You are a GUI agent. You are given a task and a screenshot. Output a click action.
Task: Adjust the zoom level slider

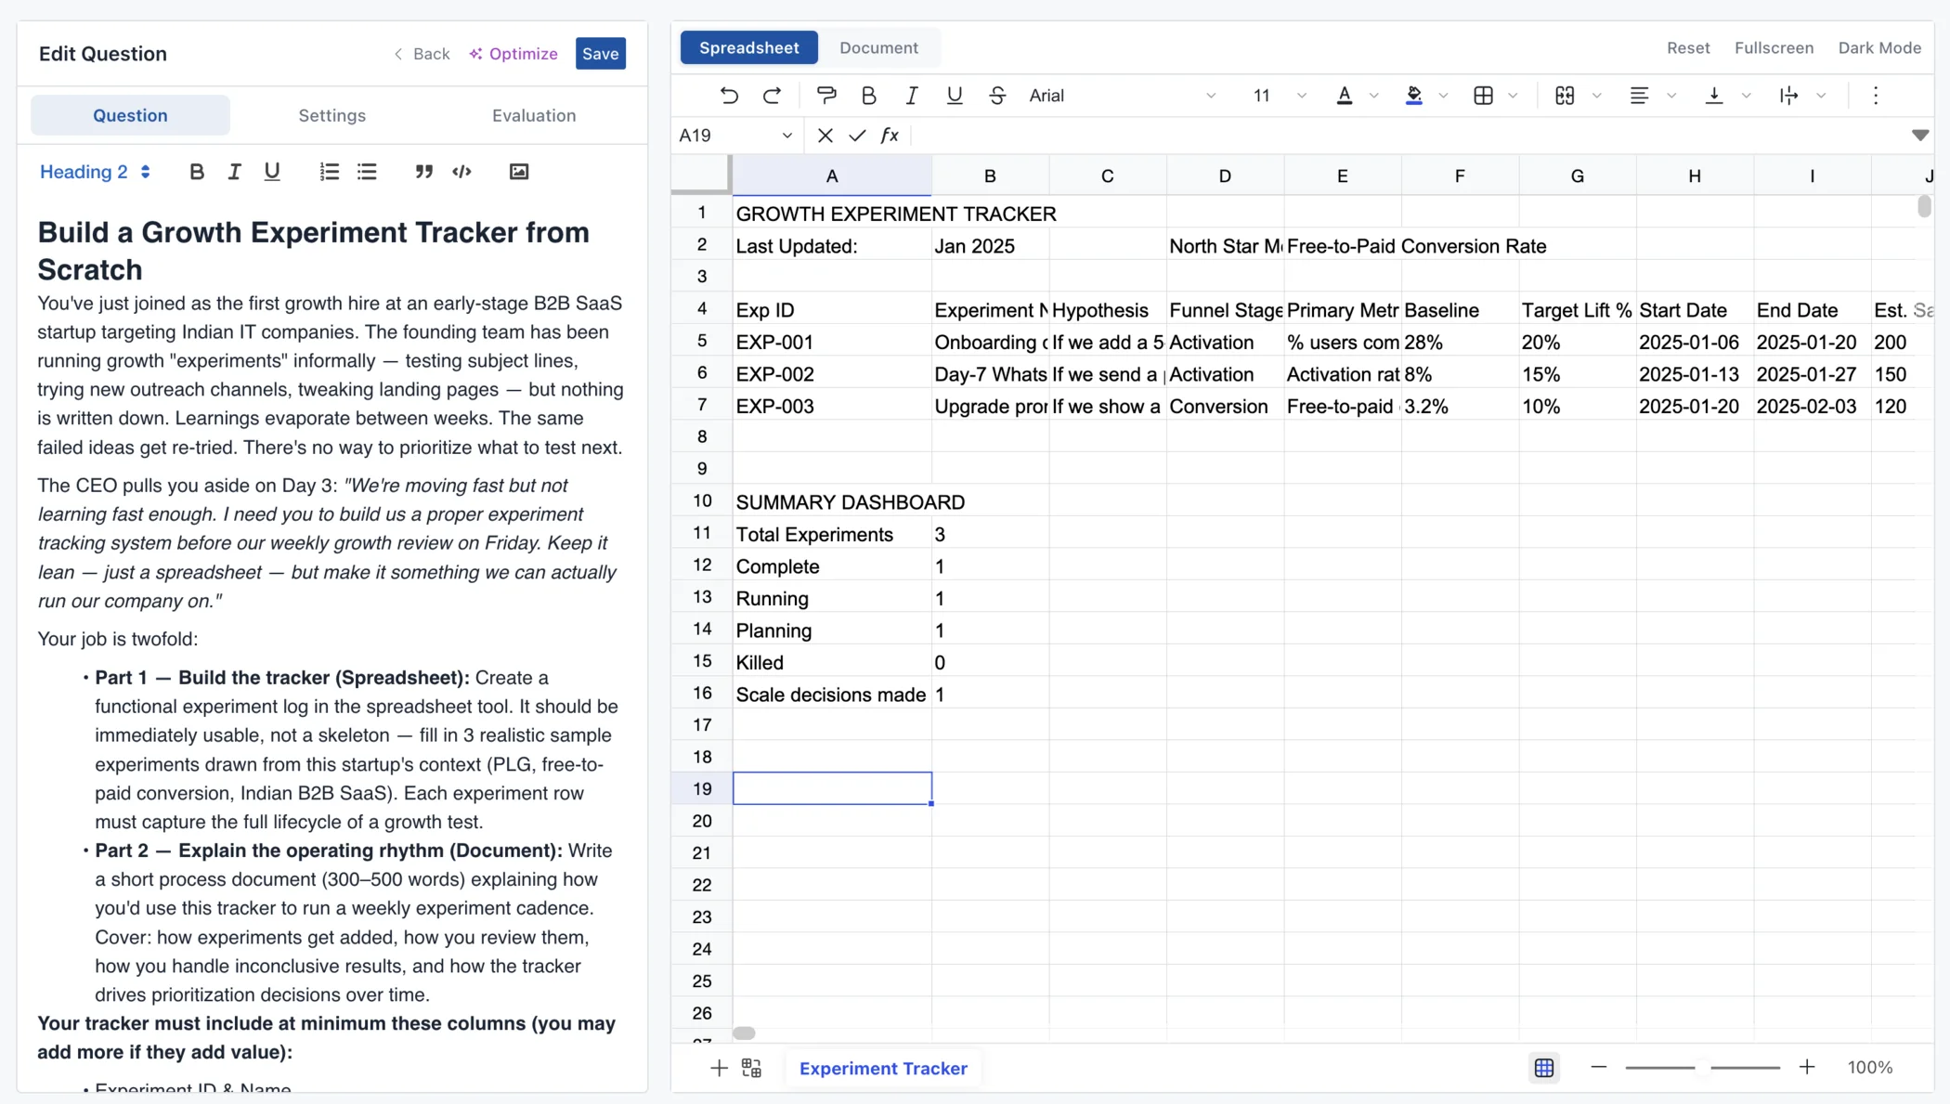[1702, 1068]
